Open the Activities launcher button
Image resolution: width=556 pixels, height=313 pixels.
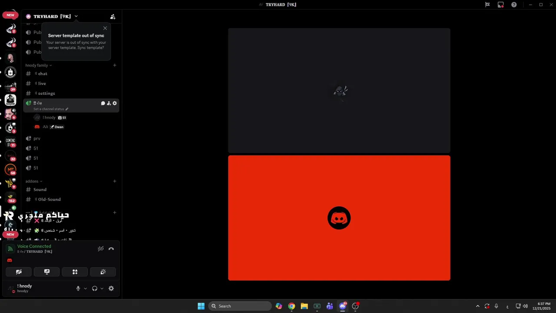click(75, 272)
